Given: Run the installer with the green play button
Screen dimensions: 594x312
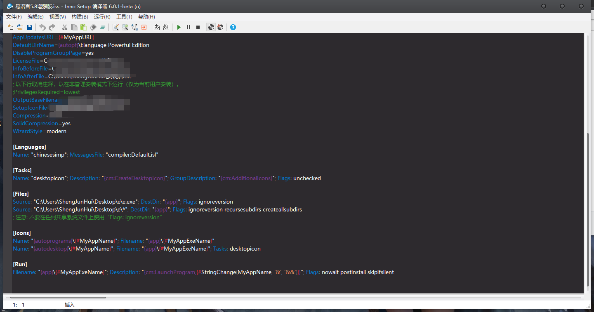Looking at the screenshot, I should coord(179,27).
